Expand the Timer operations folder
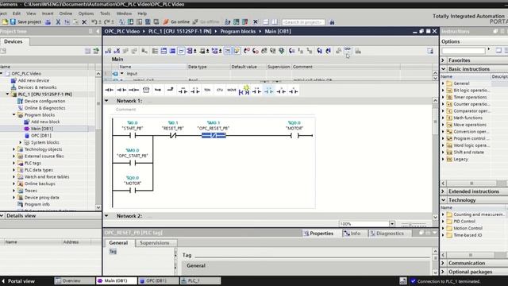Image resolution: width=508 pixels, height=286 pixels. [x=443, y=97]
